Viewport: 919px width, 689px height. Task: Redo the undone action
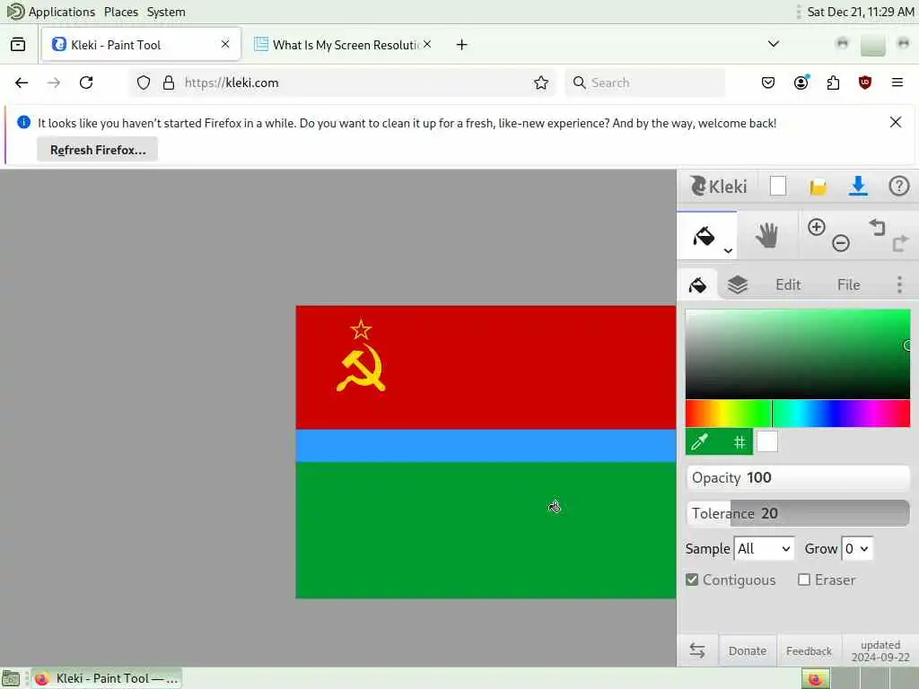click(x=900, y=242)
